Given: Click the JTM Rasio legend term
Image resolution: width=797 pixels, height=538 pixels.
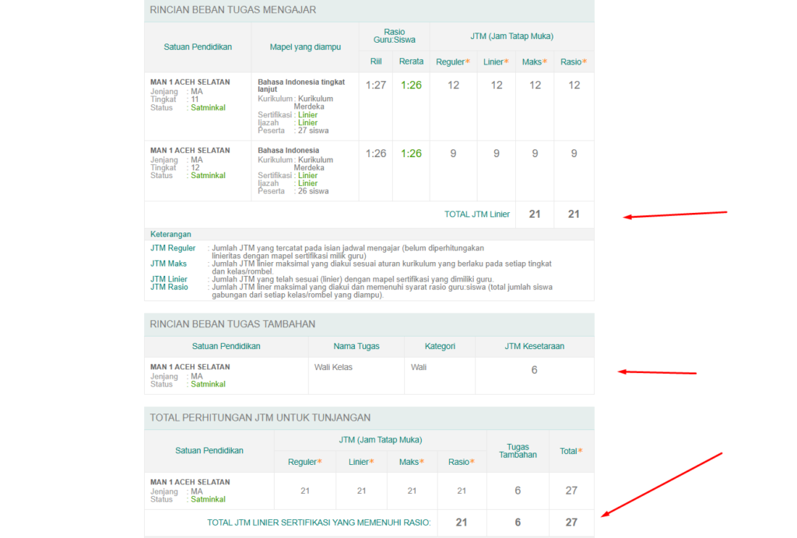Looking at the screenshot, I should (169, 287).
